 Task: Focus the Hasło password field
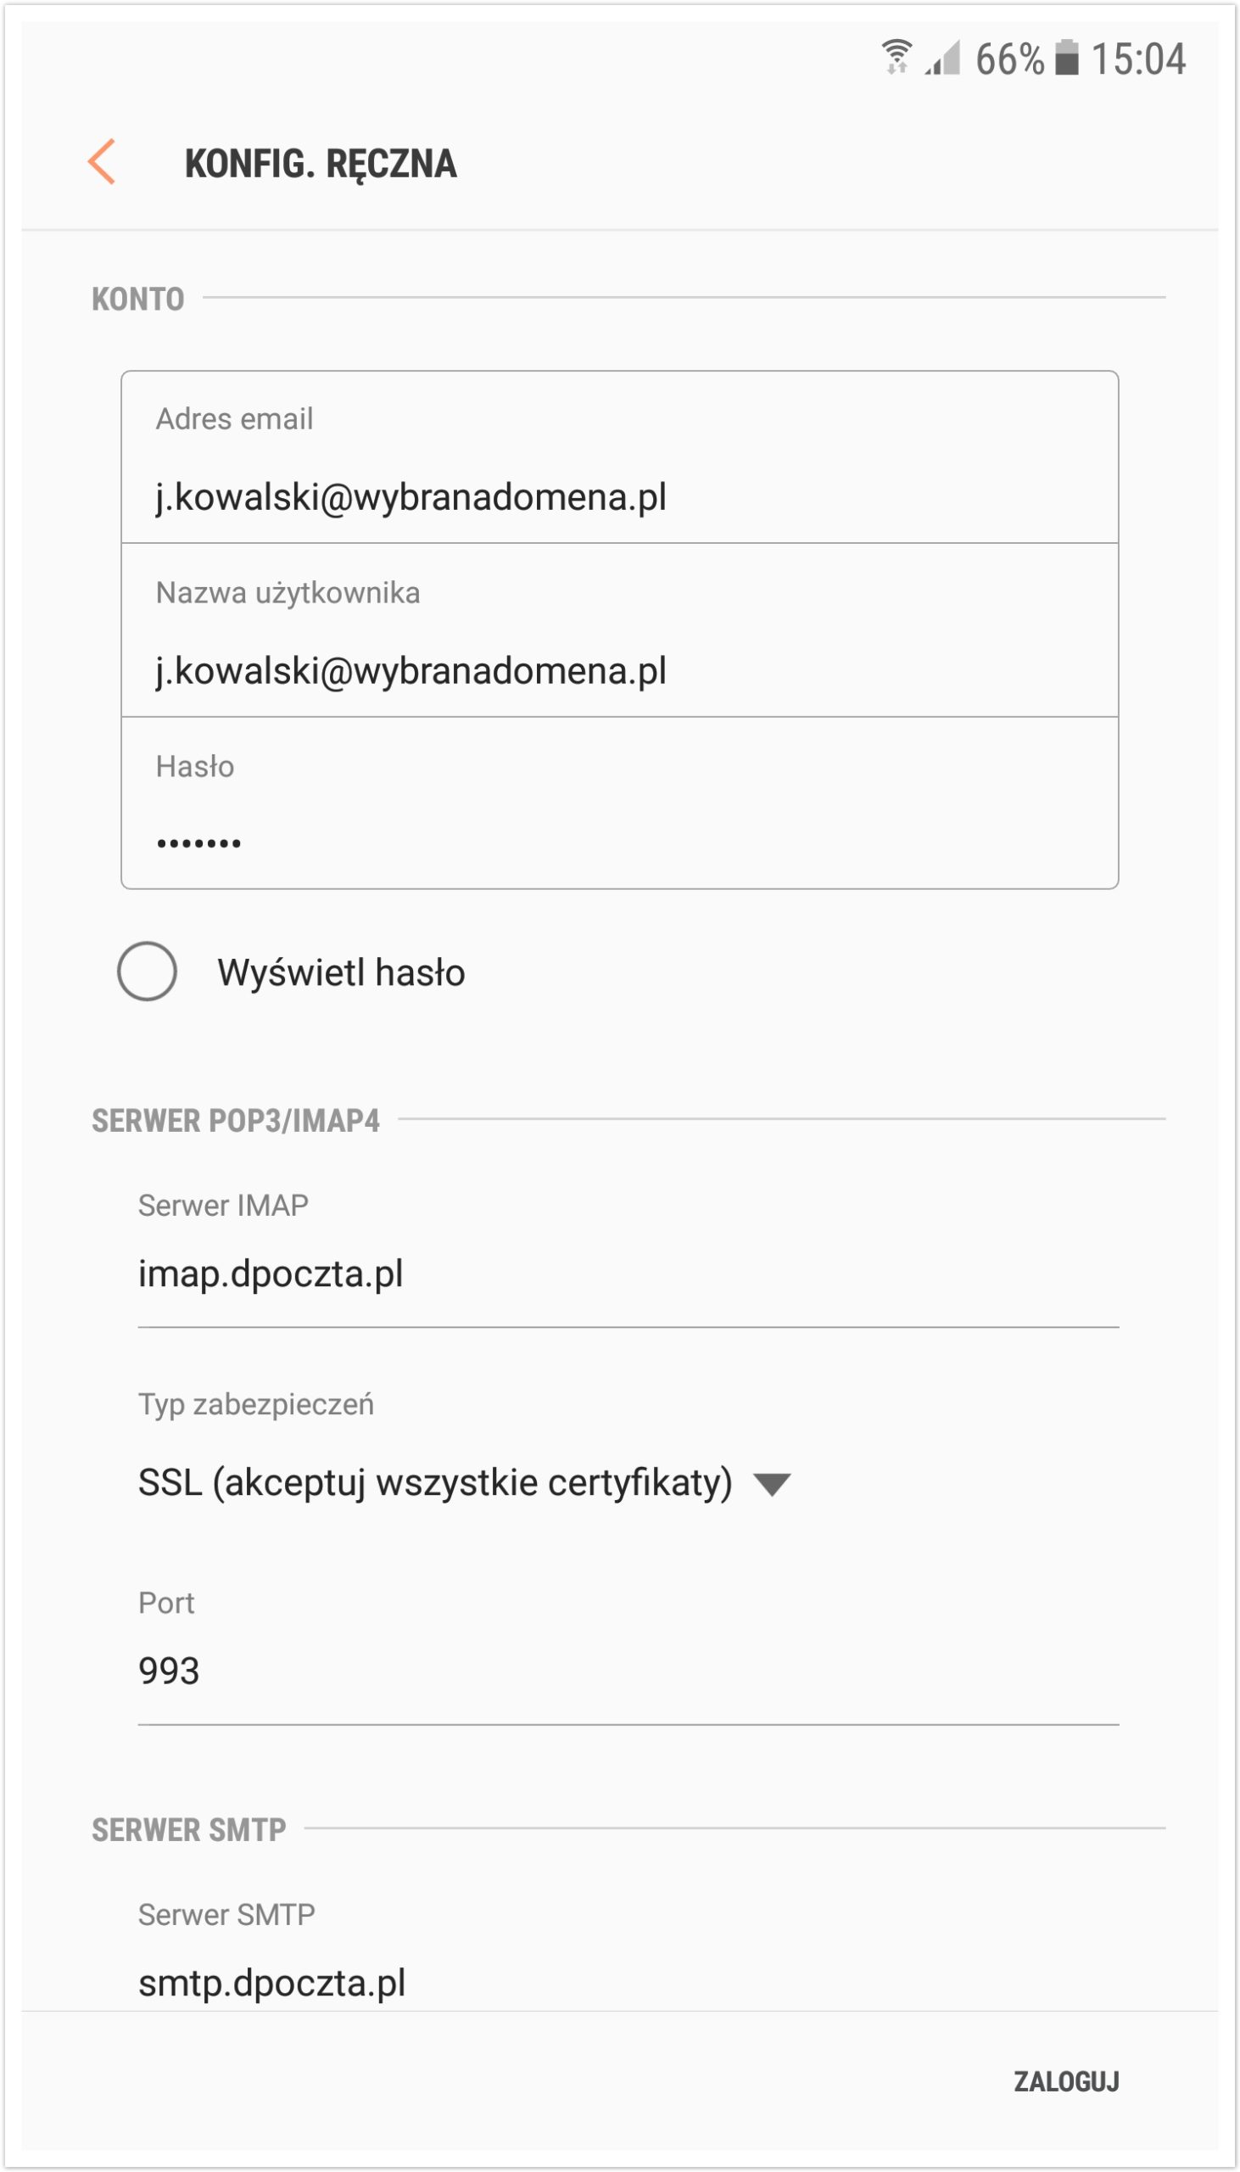coord(619,803)
